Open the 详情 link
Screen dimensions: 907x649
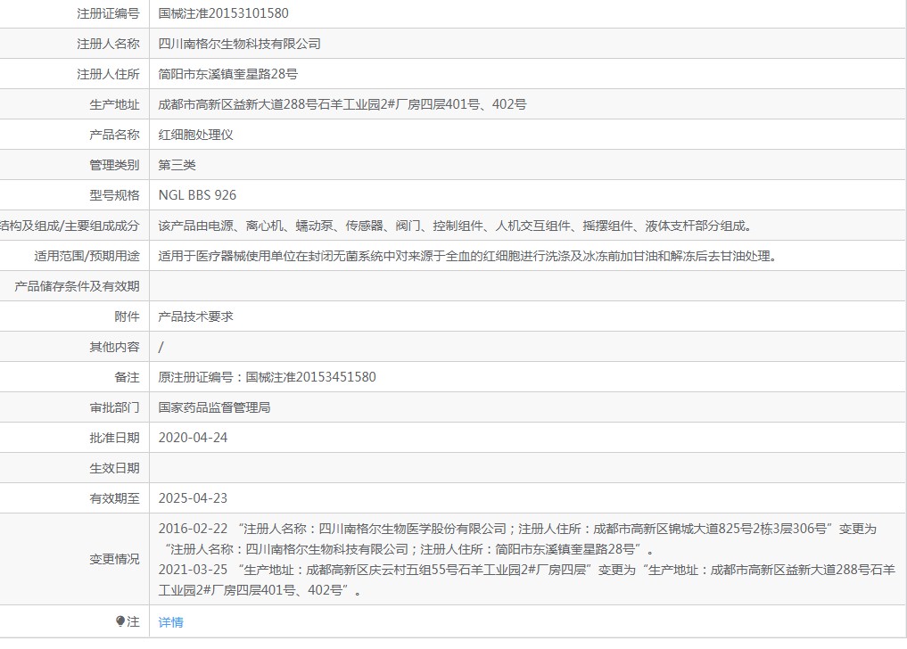click(x=170, y=622)
